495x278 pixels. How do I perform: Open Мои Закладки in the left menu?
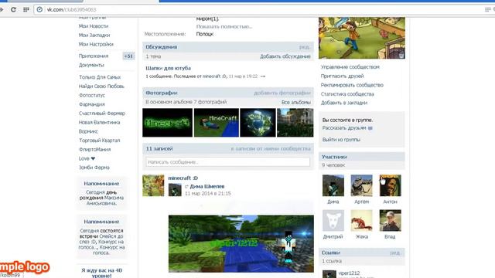(x=94, y=36)
